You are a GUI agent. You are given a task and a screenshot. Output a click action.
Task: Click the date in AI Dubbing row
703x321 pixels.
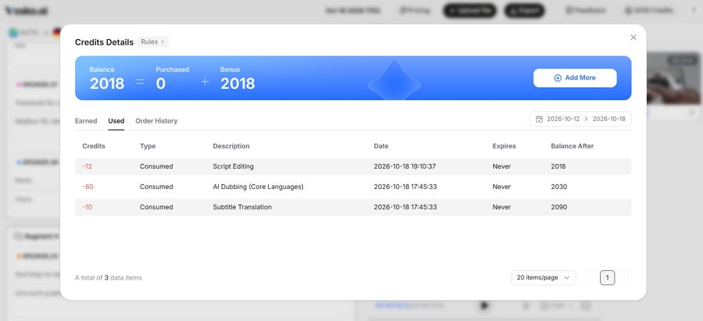point(405,187)
